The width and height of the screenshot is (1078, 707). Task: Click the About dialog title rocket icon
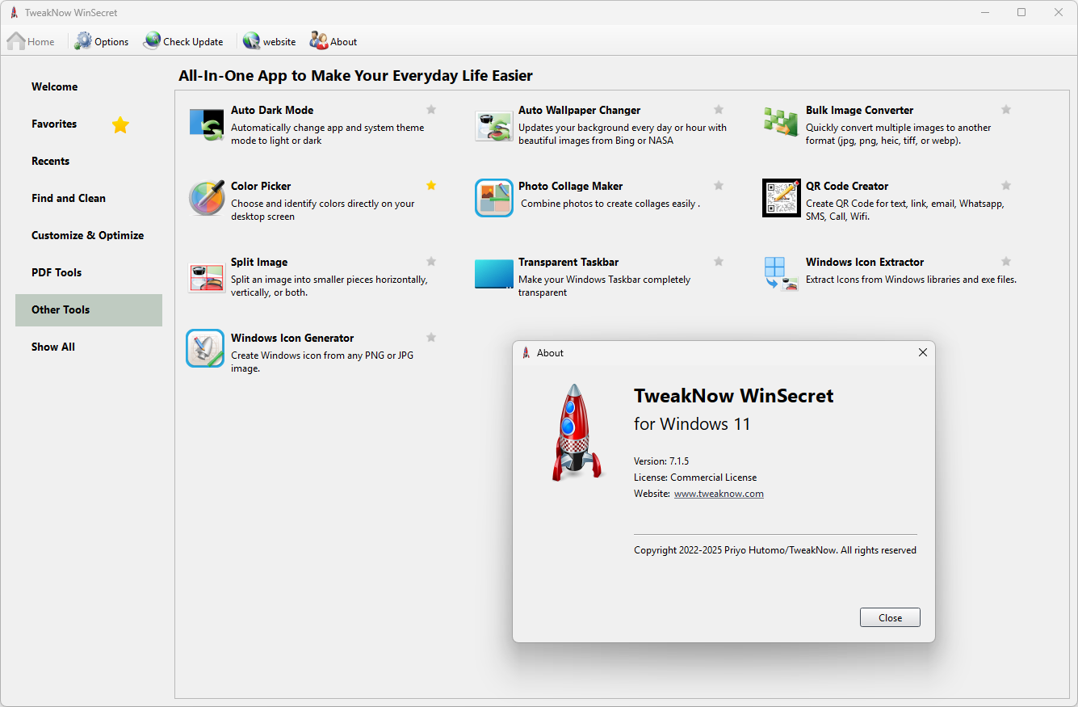(526, 353)
